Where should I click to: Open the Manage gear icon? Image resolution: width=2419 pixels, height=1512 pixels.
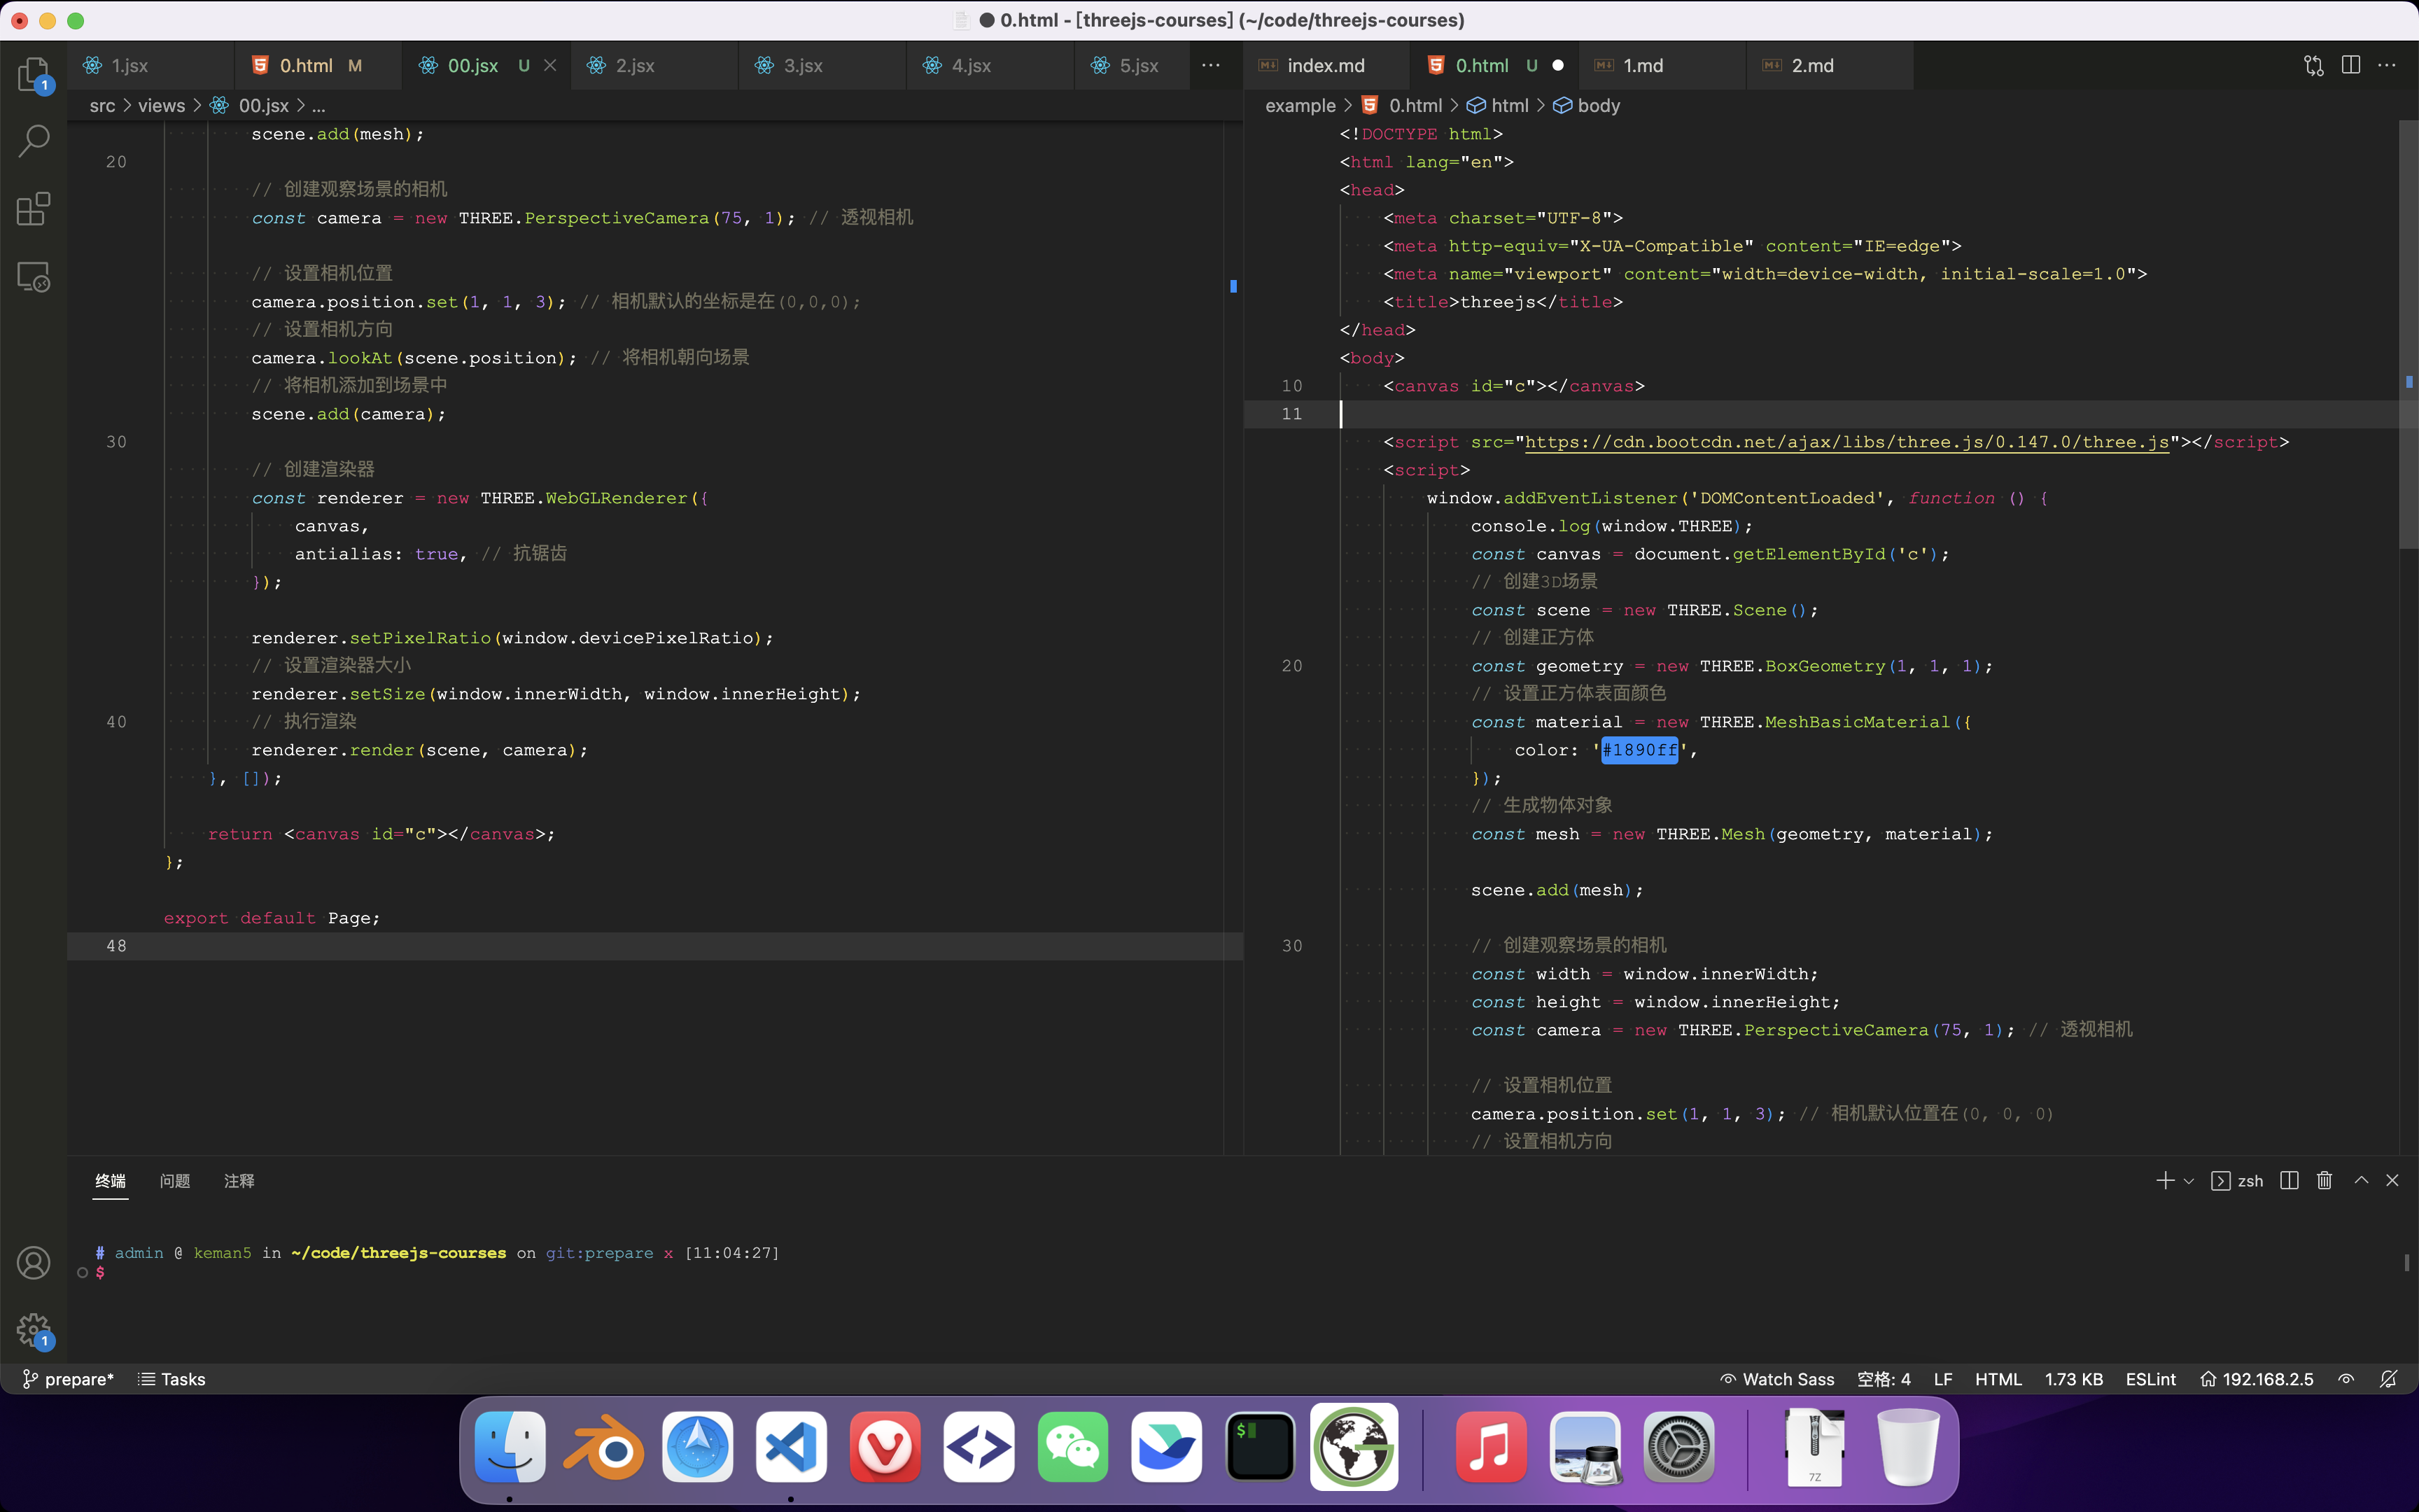click(x=33, y=1329)
